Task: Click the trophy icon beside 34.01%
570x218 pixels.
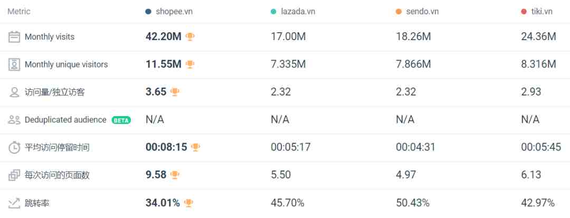Action: click(x=188, y=203)
